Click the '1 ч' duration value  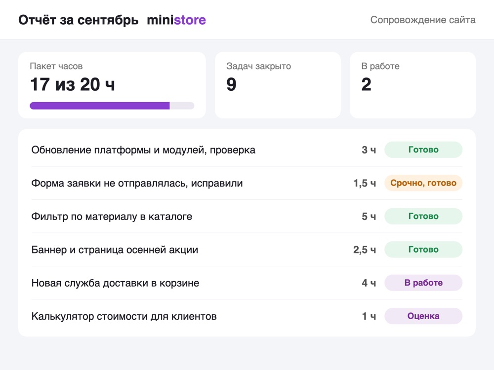tap(369, 316)
